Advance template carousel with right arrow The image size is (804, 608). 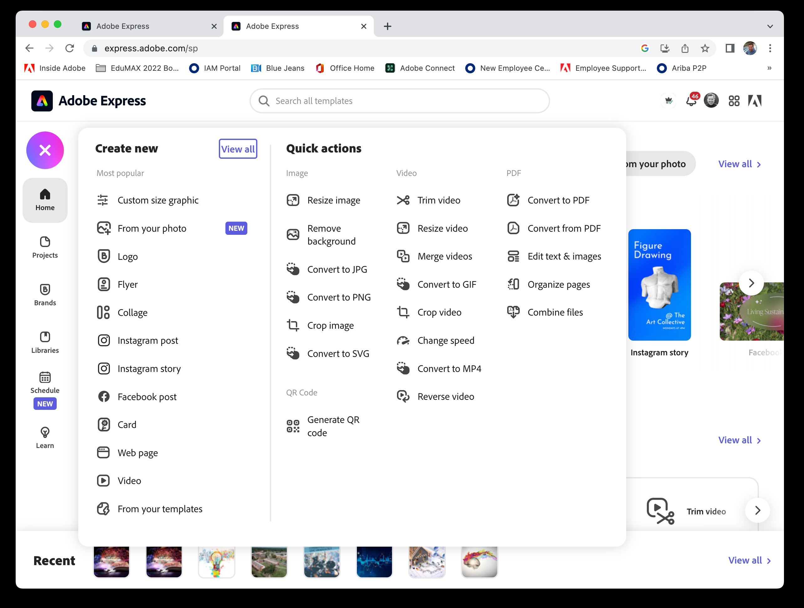(x=751, y=283)
